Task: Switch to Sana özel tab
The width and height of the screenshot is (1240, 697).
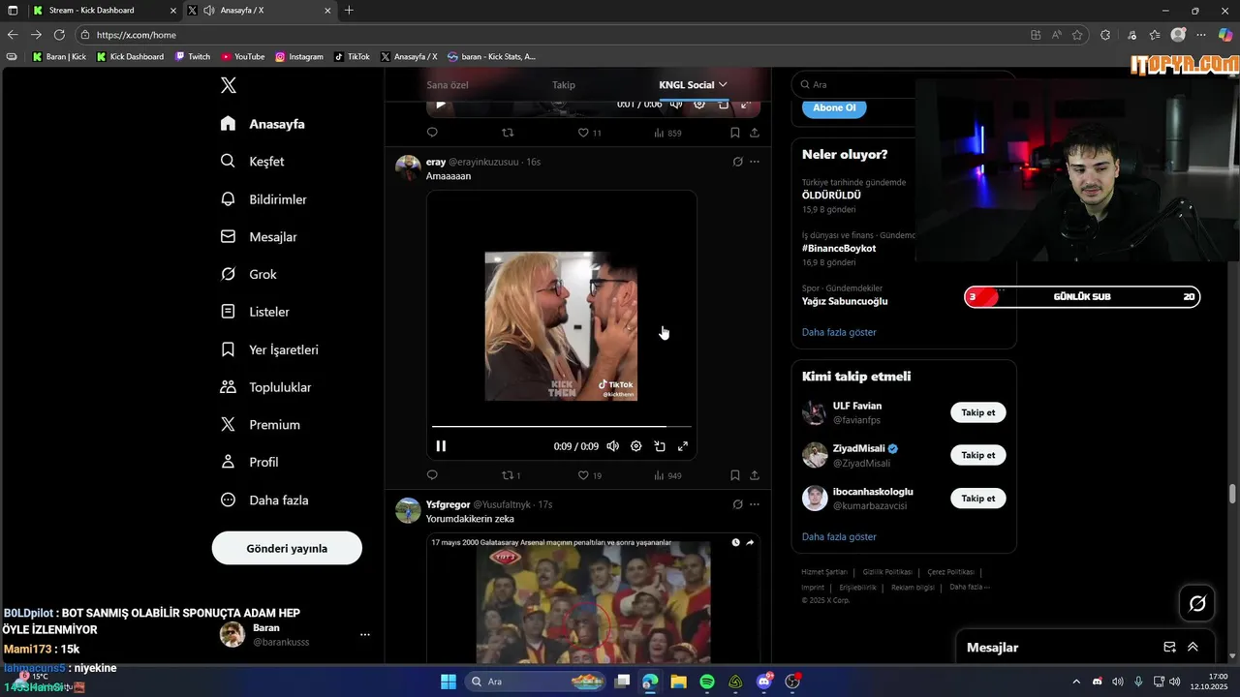Action: 448,85
